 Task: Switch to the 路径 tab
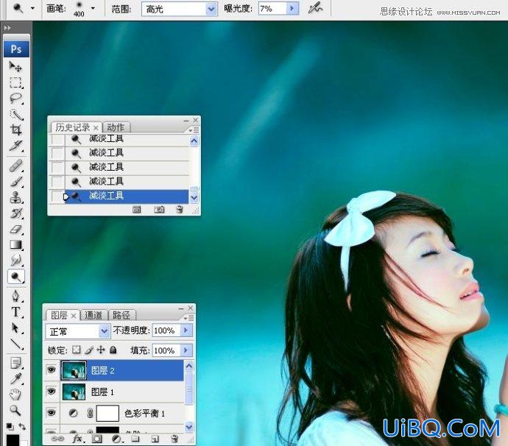[x=121, y=315]
